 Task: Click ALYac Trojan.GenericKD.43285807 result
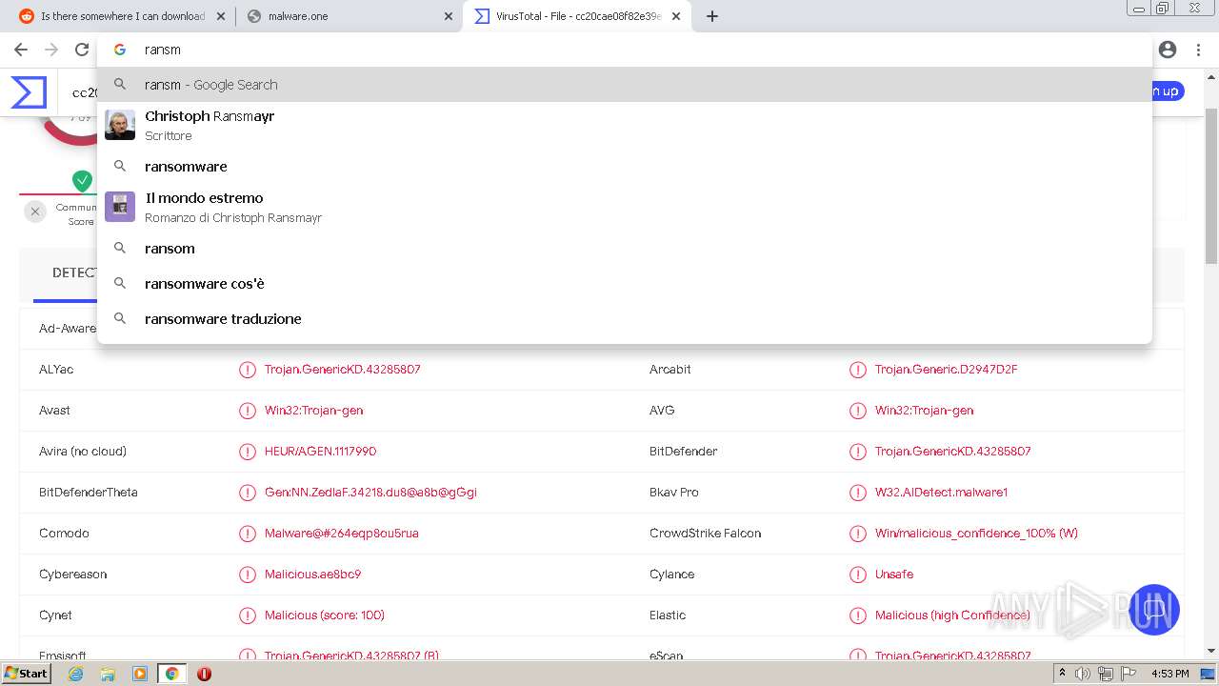(343, 370)
